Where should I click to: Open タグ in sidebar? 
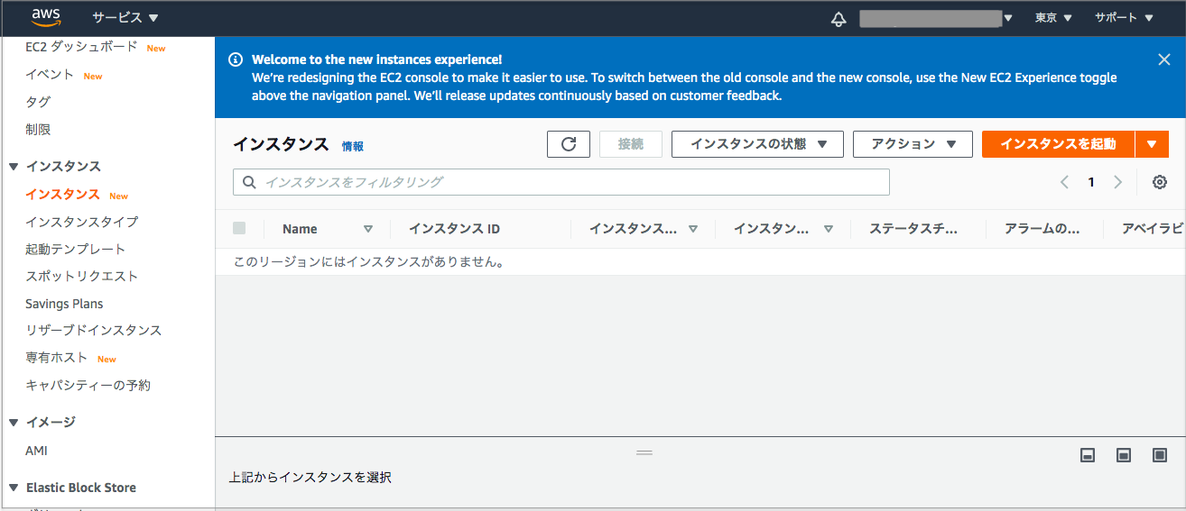38,102
